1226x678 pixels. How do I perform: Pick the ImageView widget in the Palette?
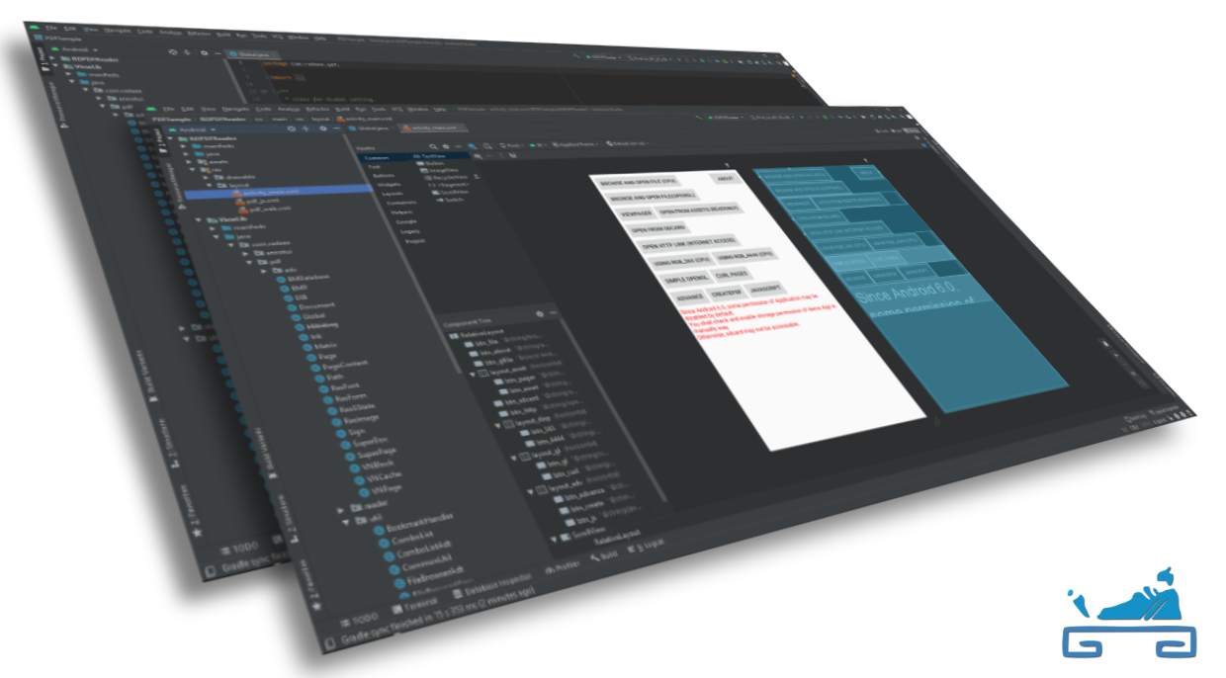coord(439,171)
